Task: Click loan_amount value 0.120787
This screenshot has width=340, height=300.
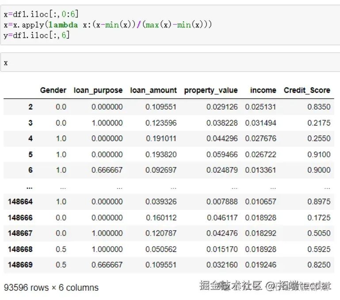Action: (161, 233)
